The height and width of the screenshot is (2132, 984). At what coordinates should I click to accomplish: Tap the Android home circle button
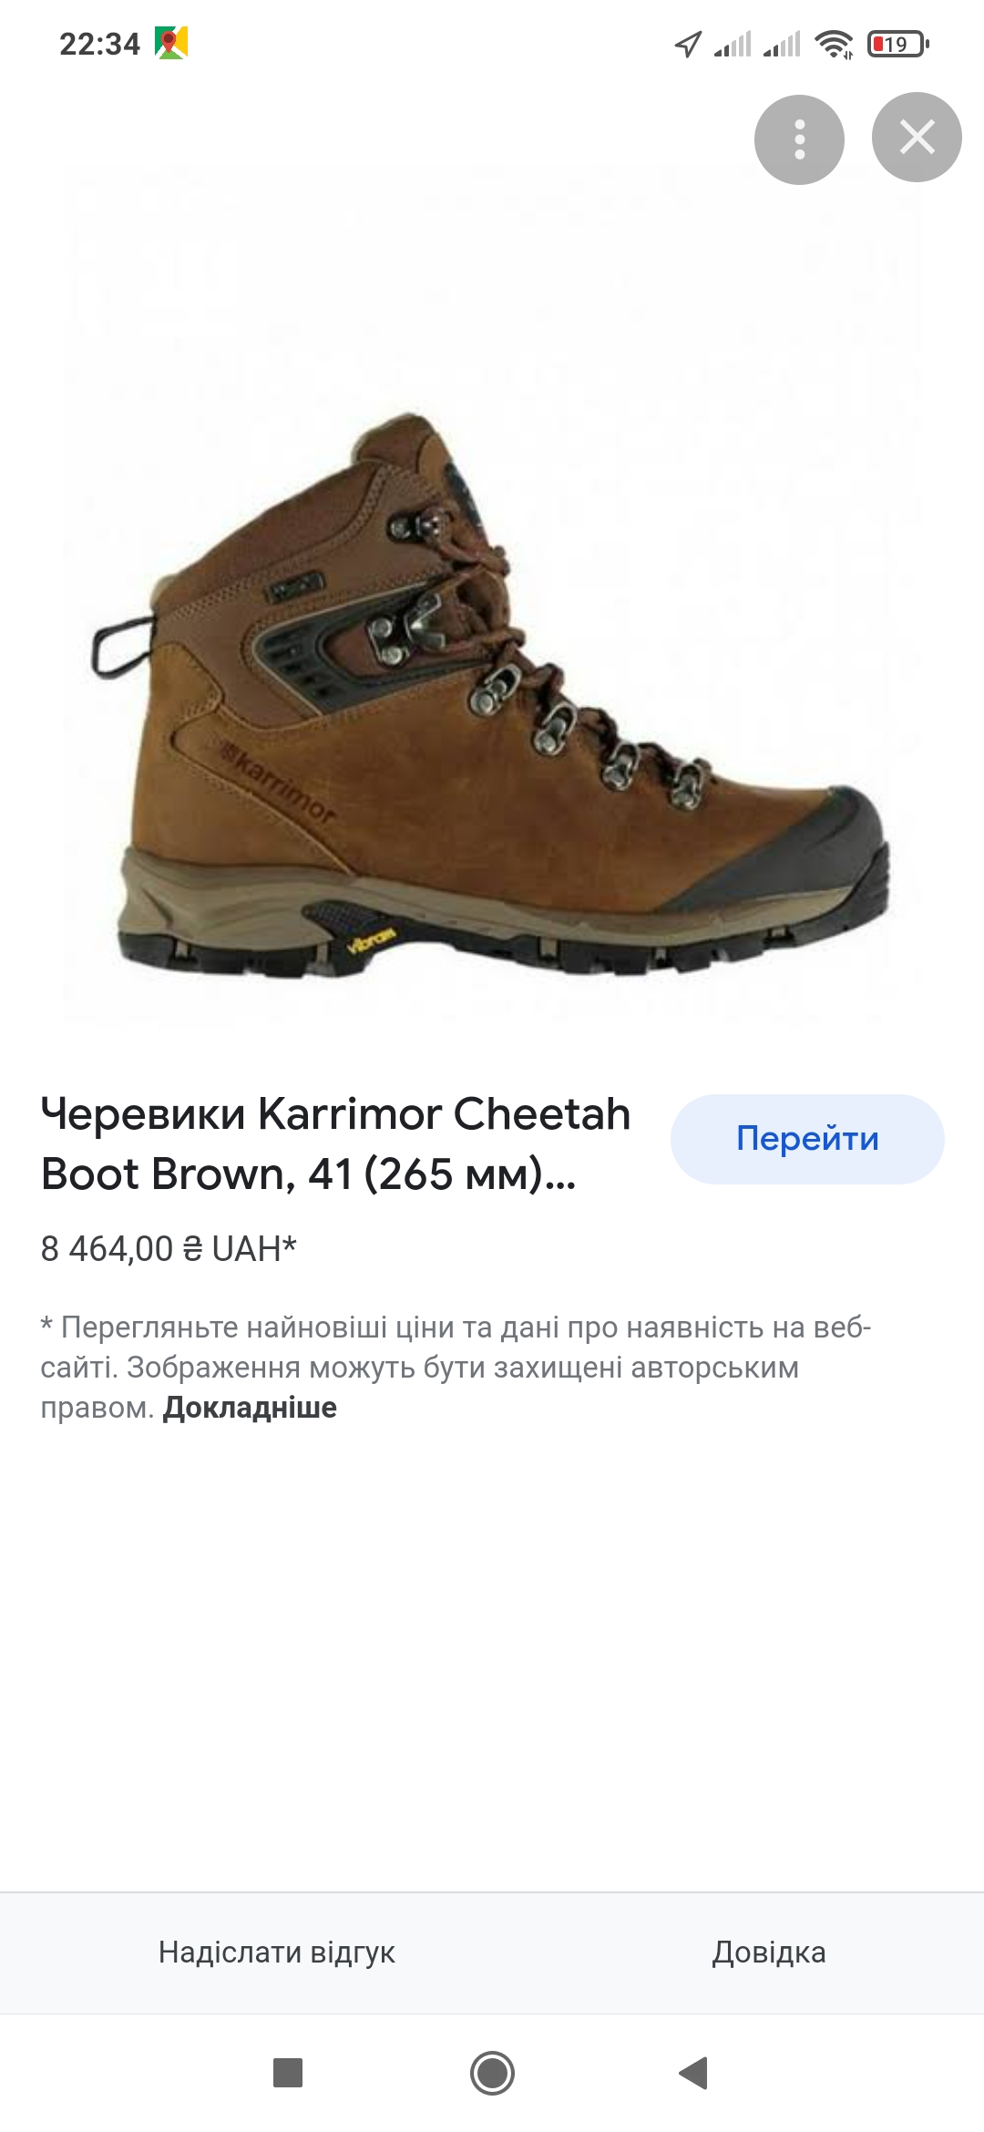coord(492,2073)
